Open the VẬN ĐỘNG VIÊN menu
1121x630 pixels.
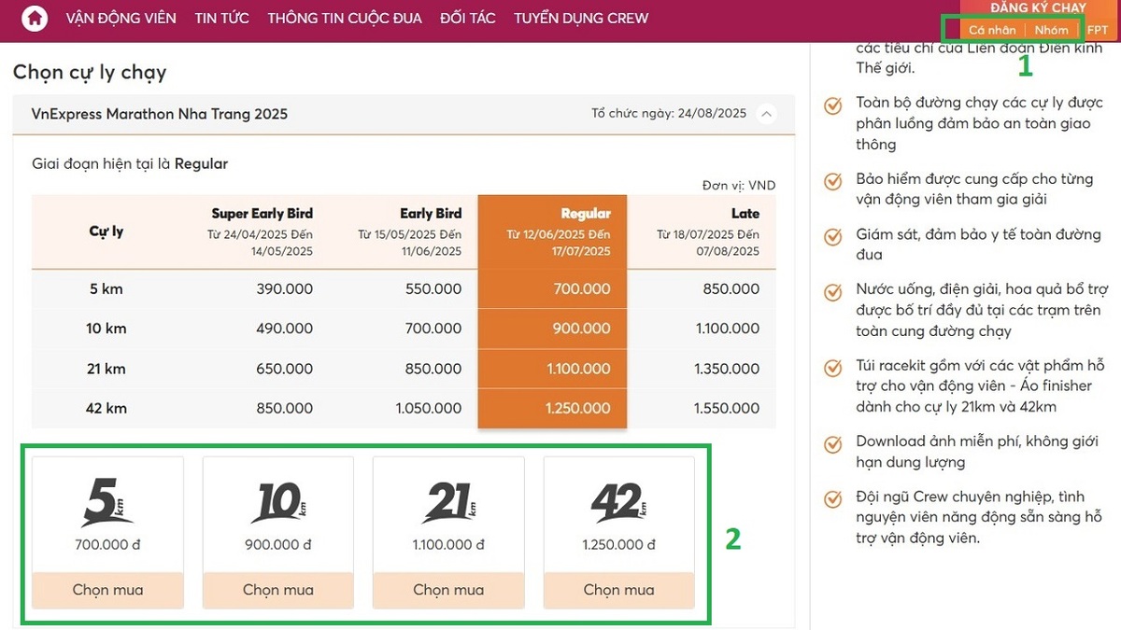(121, 19)
